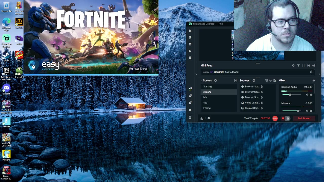Open scene transitions icon beside Scenes
The image size is (324, 182).
(236, 80)
